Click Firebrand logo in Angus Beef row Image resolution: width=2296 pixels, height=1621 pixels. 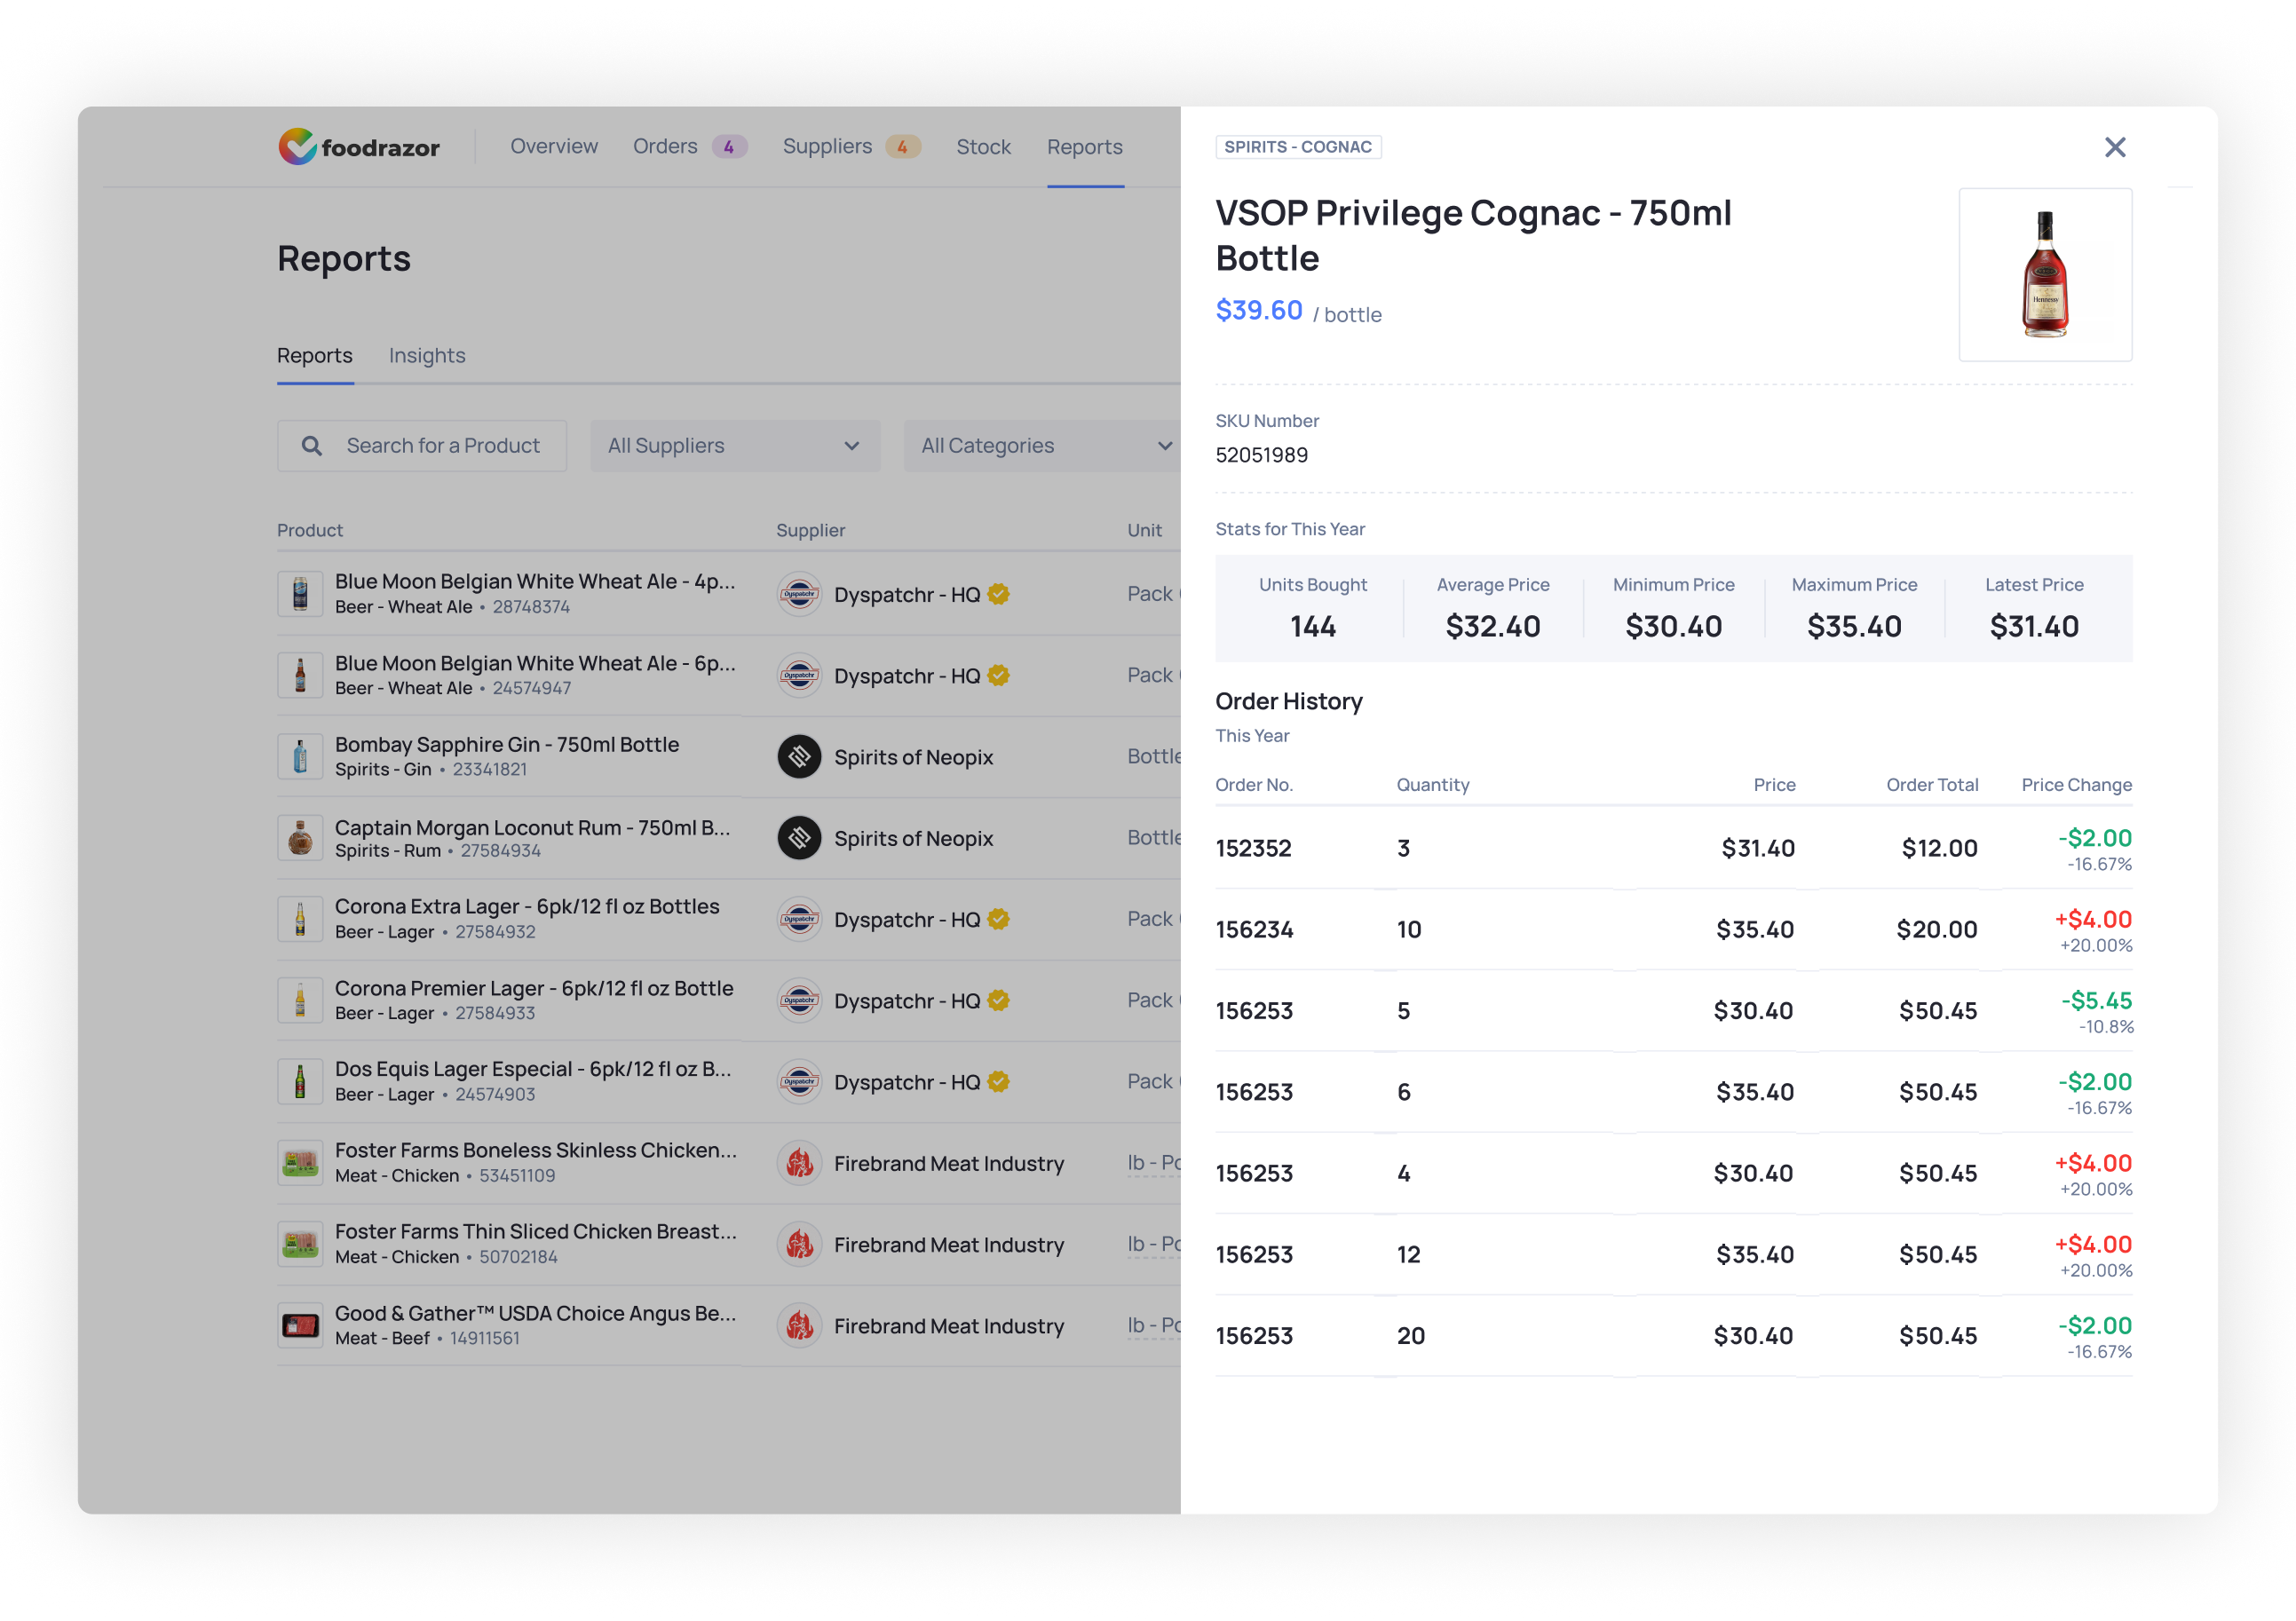point(799,1326)
